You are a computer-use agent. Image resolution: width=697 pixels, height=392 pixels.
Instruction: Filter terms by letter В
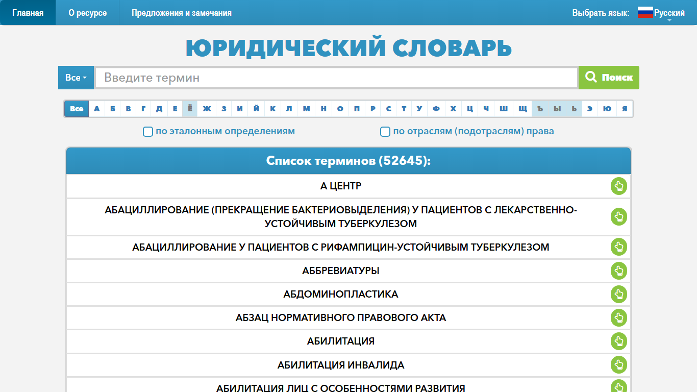click(x=128, y=109)
